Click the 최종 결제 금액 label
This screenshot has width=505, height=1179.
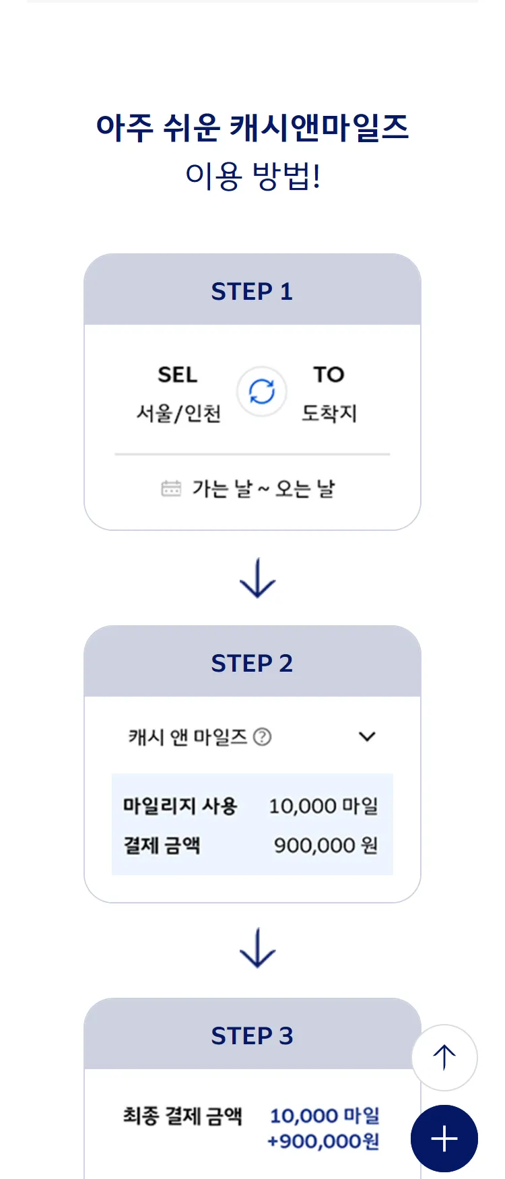182,1116
